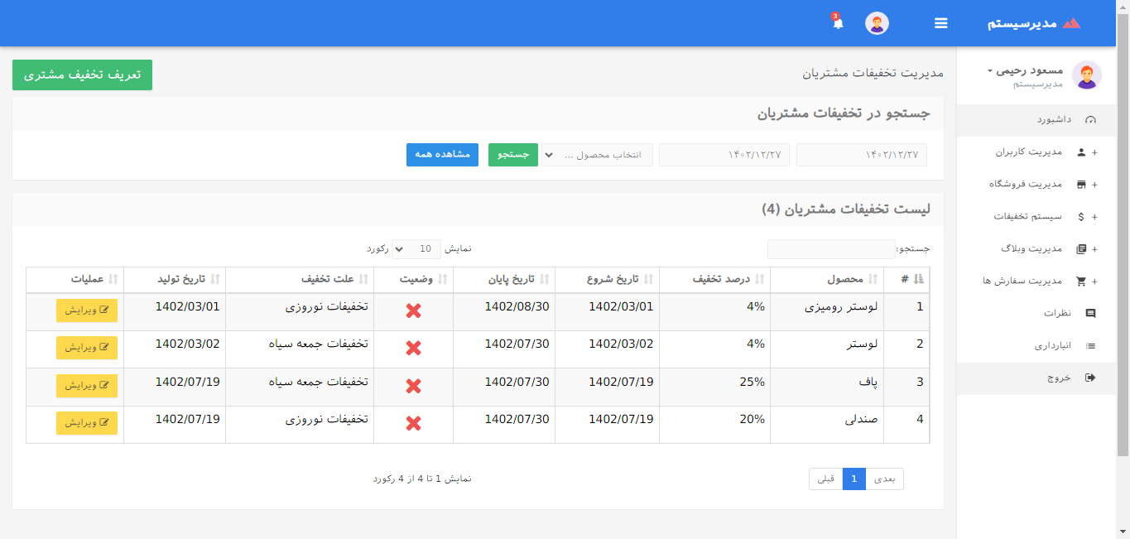
Task: Open داشبورد in the sidebar
Action: coord(1053,120)
